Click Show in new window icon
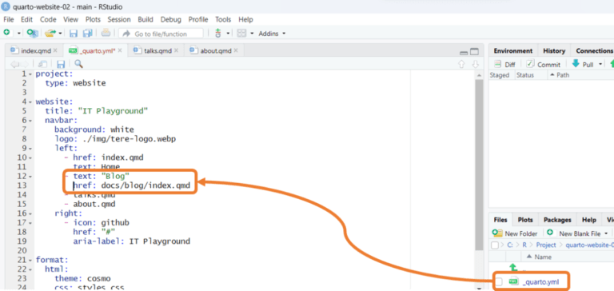Image resolution: width=614 pixels, height=291 pixels. click(42, 64)
